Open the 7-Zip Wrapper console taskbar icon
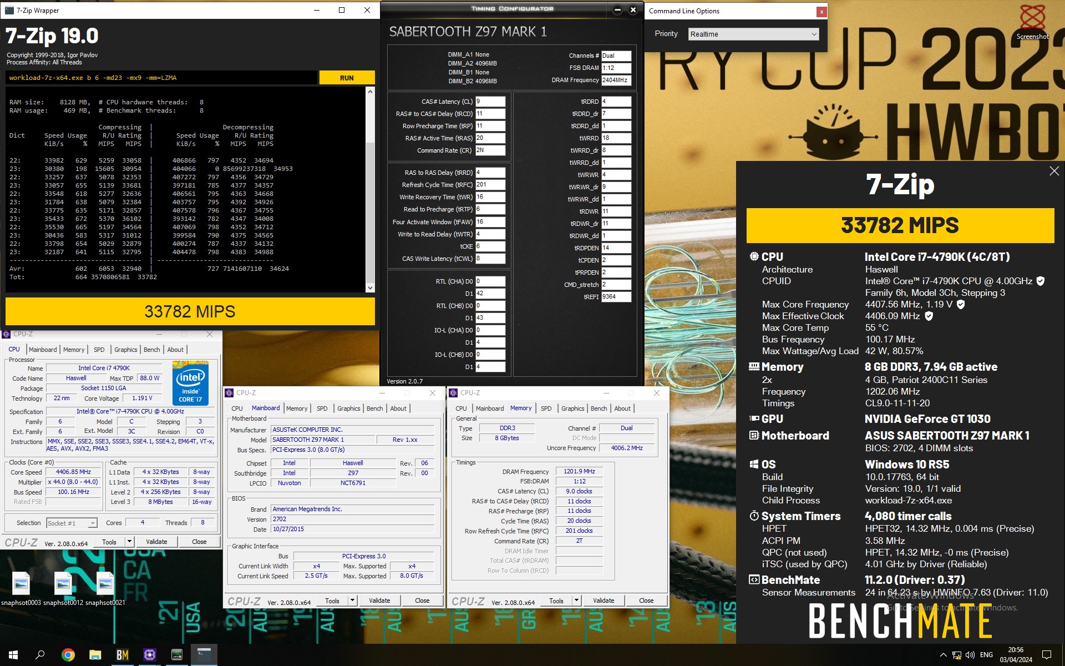 204,655
